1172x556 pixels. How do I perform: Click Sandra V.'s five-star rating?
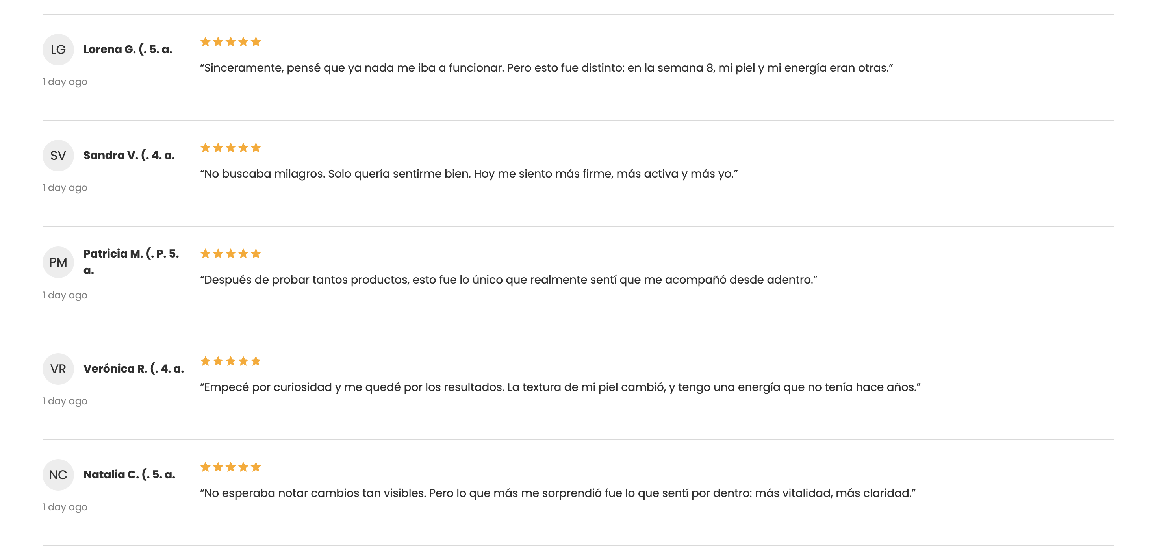231,148
